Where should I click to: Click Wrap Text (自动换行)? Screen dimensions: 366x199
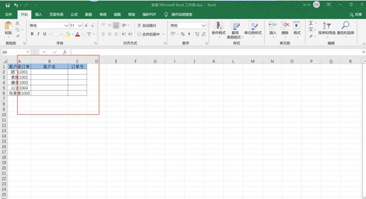tap(147, 26)
